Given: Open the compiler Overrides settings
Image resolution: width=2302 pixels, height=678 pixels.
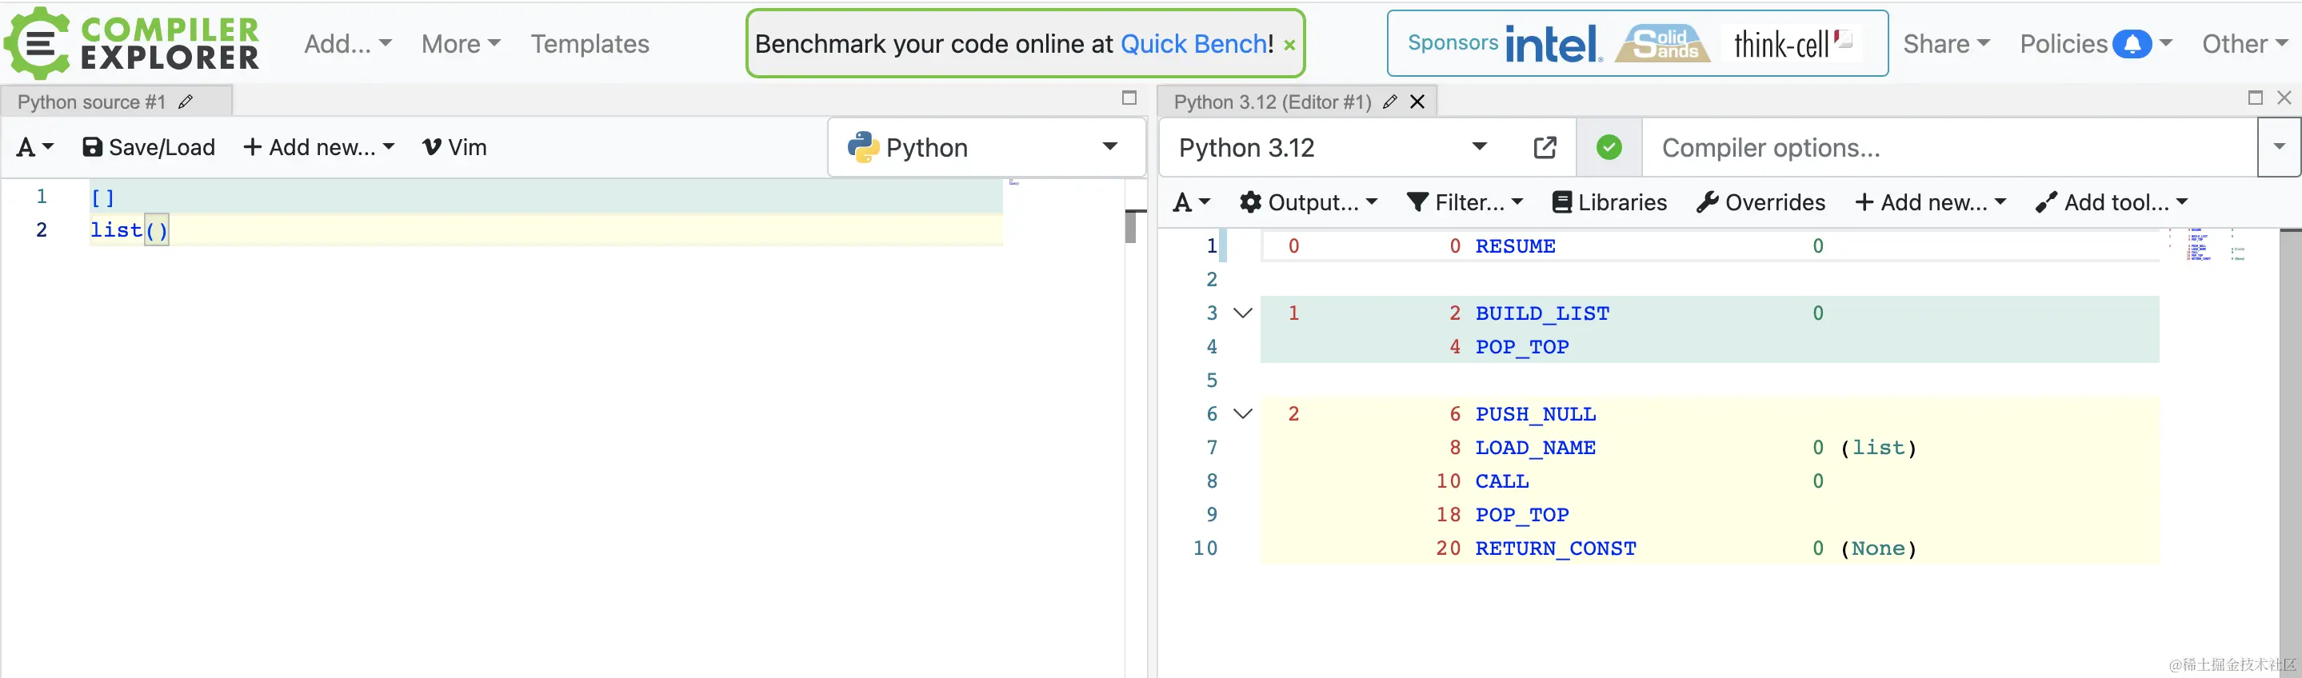Looking at the screenshot, I should 1760,203.
